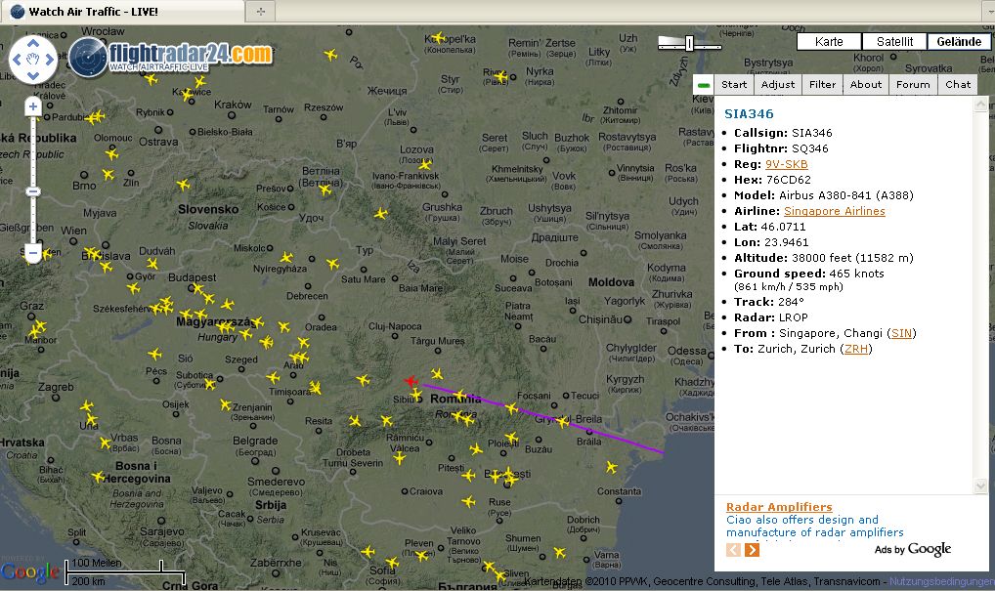Select Gelände terrain map view
This screenshot has height=591, width=995.
point(958,42)
